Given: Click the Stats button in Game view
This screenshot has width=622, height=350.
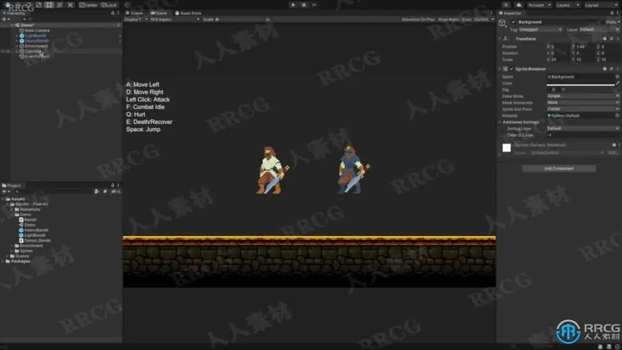Looking at the screenshot, I should click(466, 19).
